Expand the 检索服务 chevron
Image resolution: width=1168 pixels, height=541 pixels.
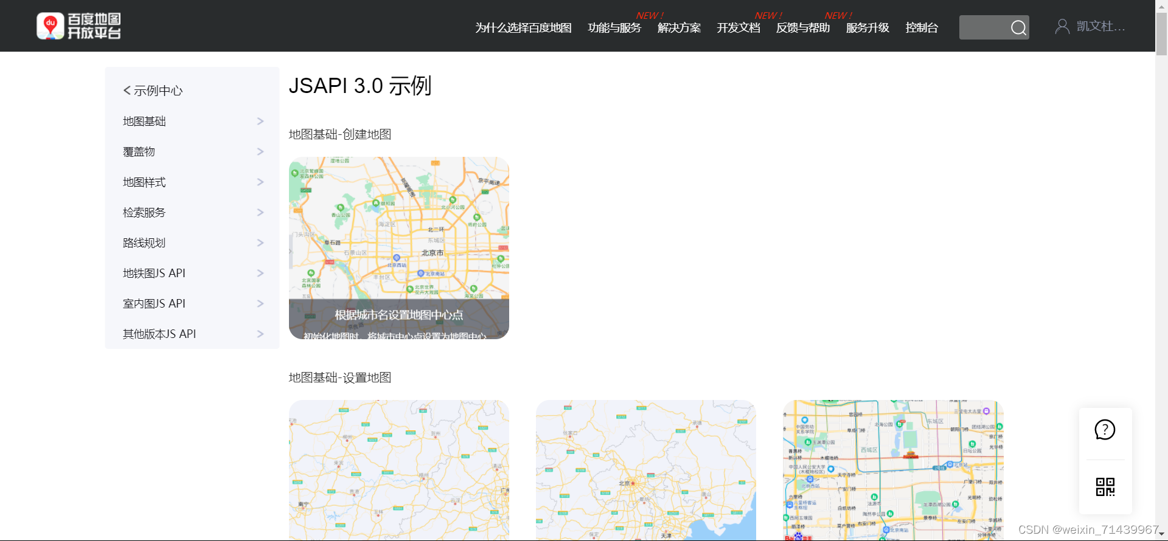tap(260, 212)
